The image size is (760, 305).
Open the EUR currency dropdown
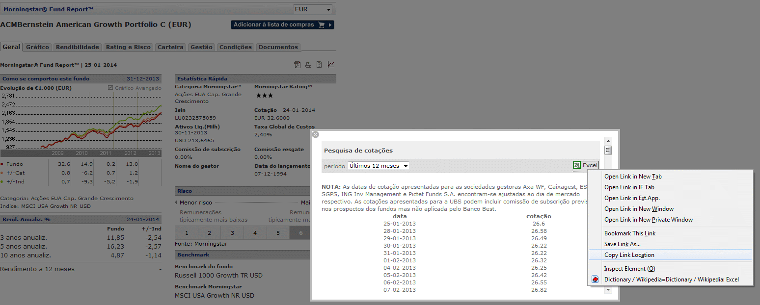pos(313,9)
